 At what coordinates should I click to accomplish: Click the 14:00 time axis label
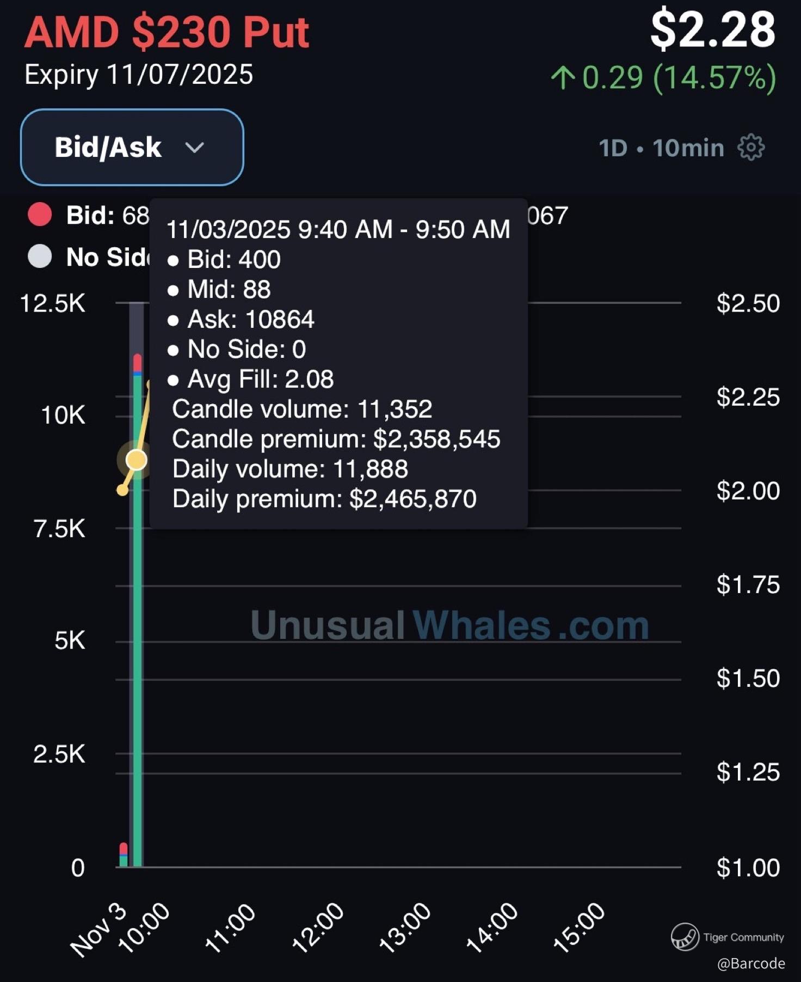coord(491,928)
